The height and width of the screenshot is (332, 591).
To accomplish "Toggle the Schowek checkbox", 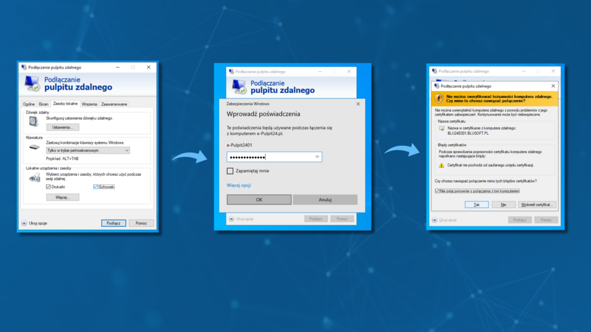I will (96, 187).
